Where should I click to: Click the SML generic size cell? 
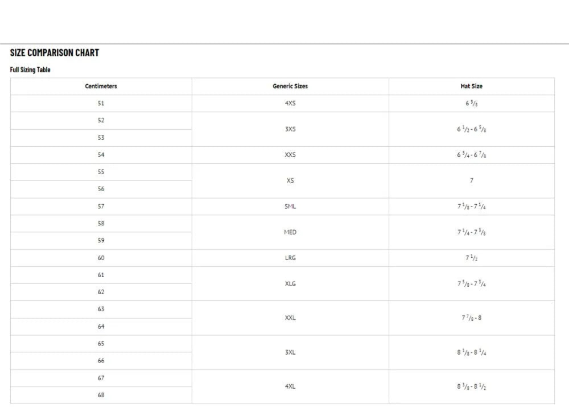click(x=290, y=207)
